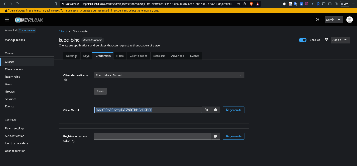Open the help question mark in header
This screenshot has height=166, width=357.
pos(317,20)
